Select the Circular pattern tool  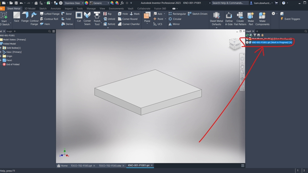click(175, 19)
